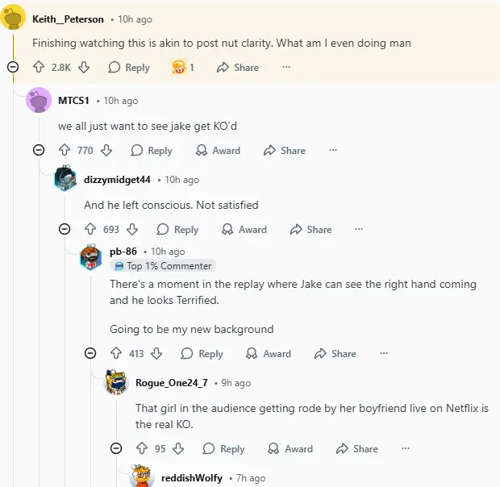Viewport: 500px width, 487px height.
Task: Upvote pb-86's comment
Action: (115, 354)
